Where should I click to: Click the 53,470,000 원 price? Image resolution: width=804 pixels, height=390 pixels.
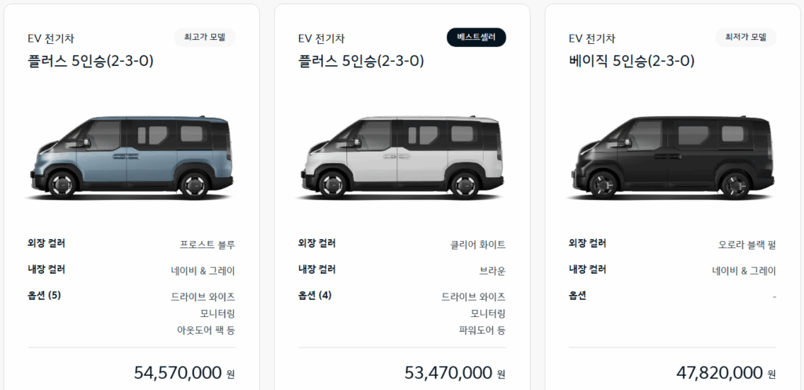tap(455, 373)
